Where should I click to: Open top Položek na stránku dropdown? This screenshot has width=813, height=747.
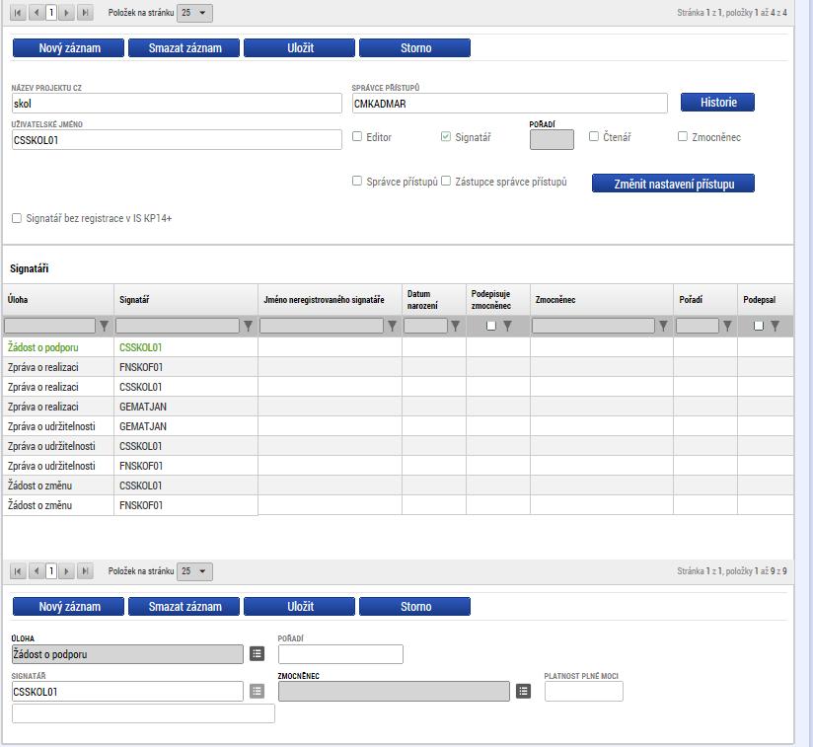click(x=195, y=13)
